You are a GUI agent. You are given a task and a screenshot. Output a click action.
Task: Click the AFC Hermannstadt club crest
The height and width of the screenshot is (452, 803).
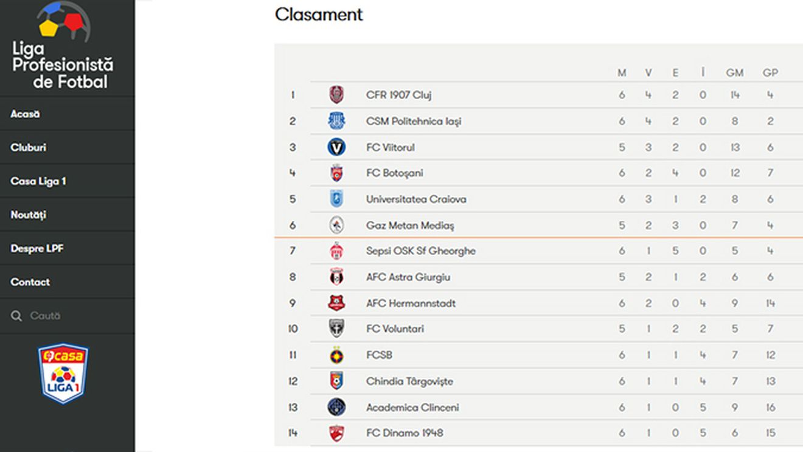tap(336, 303)
